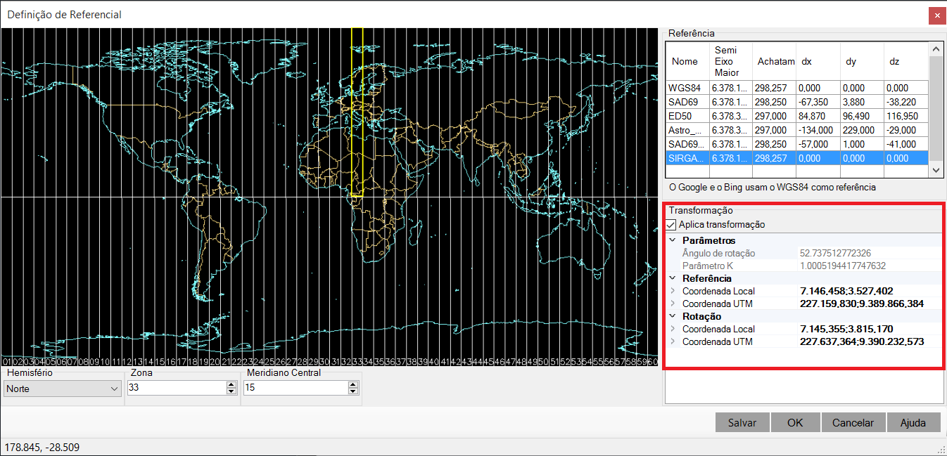Click value 227.159,830;9.389.866,384
Viewport: 947px width, 456px height.
[862, 304]
